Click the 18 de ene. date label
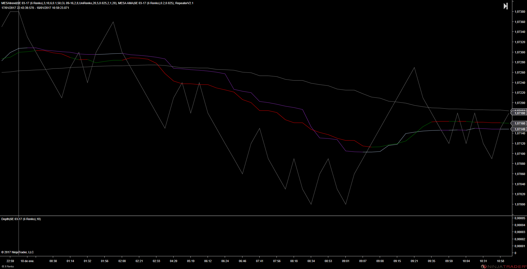This screenshot has height=269, width=527. (x=27, y=261)
